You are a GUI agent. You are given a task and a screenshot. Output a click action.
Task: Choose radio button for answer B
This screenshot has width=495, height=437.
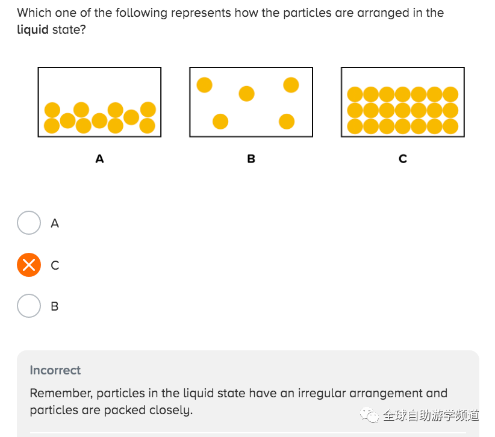tap(29, 306)
